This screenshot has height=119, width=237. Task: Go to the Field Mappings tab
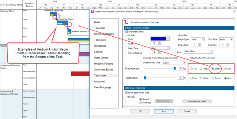coord(103,87)
